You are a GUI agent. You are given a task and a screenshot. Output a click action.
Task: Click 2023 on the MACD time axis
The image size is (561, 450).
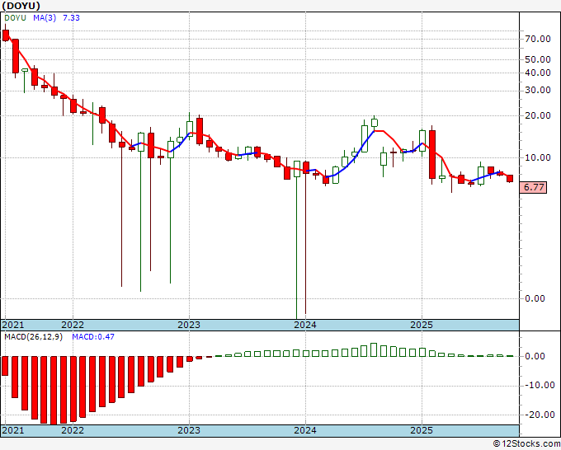click(x=189, y=430)
